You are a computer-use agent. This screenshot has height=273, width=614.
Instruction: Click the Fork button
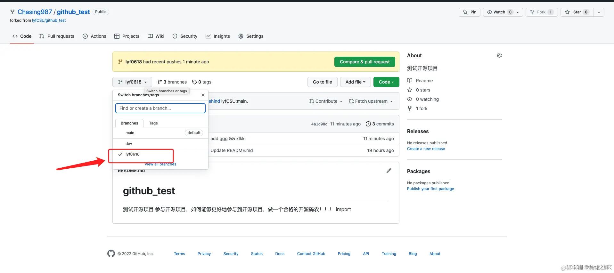[542, 12]
